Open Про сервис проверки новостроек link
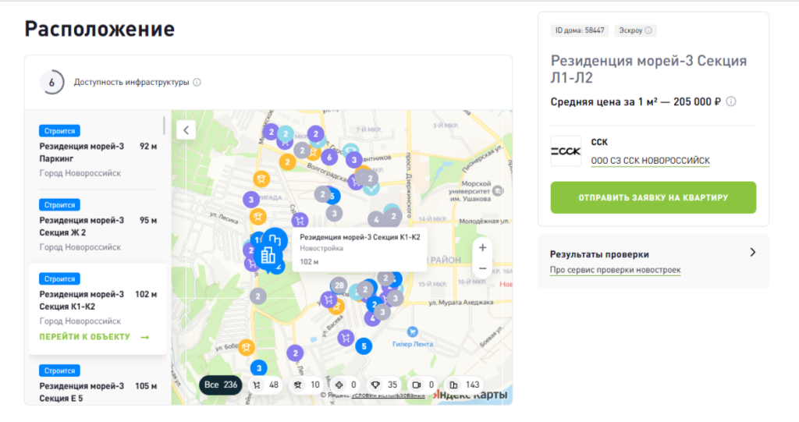 click(615, 270)
